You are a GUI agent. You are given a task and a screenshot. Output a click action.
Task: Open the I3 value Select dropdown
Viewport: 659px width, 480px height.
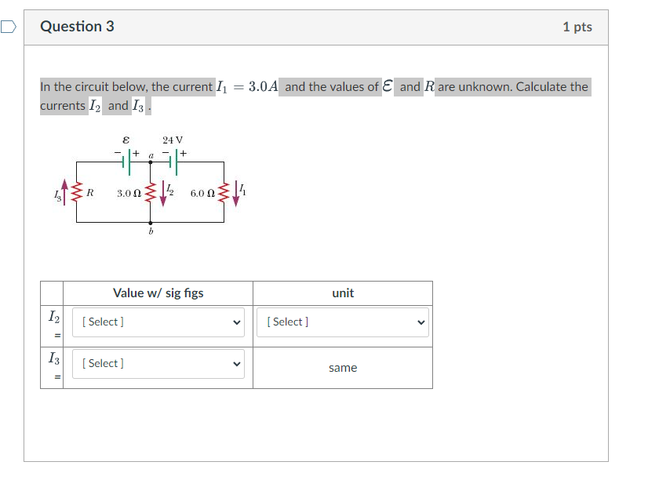[x=158, y=364]
